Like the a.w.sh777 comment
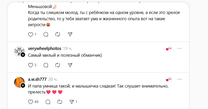Viewport: 208px width, 109px height. coord(31,102)
